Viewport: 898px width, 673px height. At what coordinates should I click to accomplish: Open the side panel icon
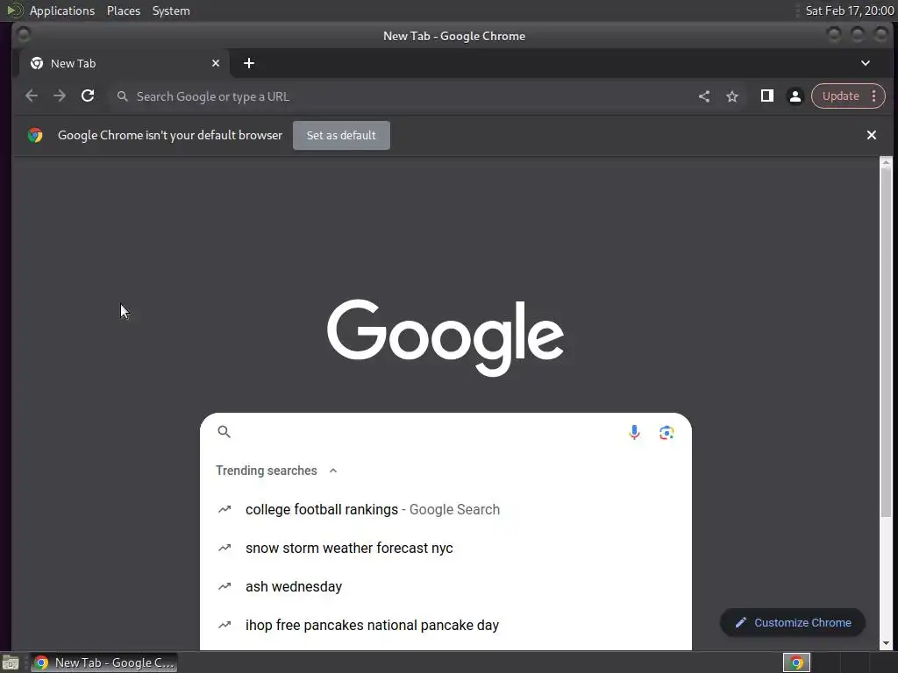[x=766, y=96]
